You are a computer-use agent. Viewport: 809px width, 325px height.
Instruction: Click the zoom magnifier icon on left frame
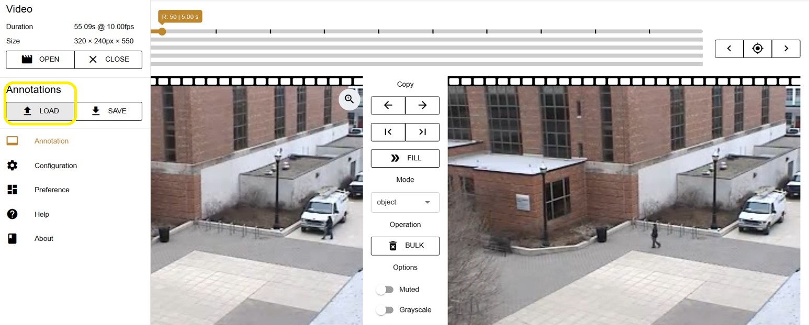[x=349, y=99]
